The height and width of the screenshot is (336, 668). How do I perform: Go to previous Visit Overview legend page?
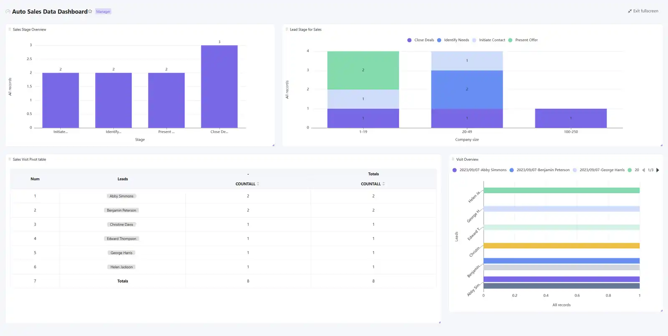click(643, 170)
